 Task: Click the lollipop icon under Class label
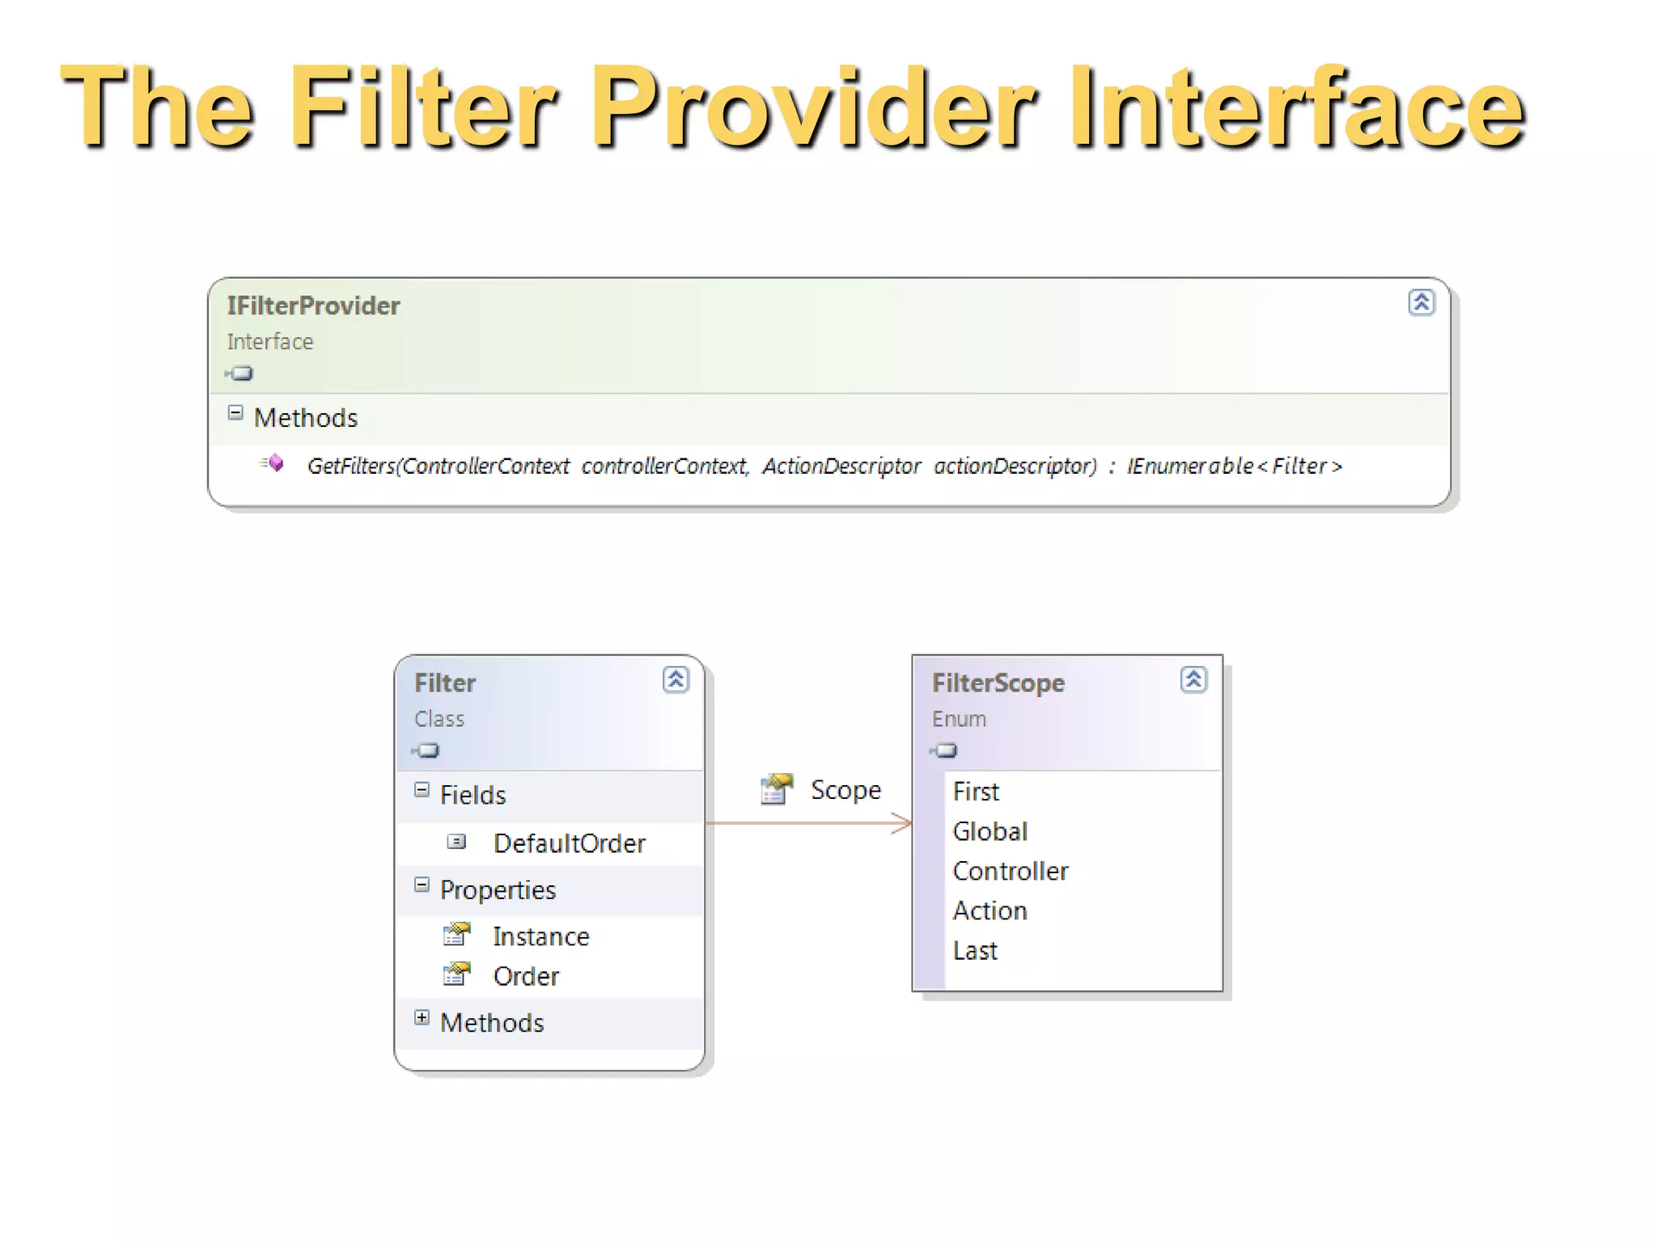[x=426, y=750]
